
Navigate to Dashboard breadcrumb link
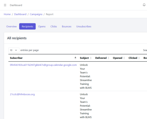point(20,14)
